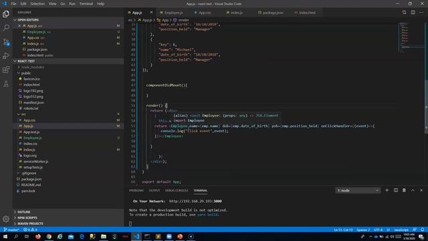The width and height of the screenshot is (428, 241).
Task: Open the Extensions view
Action: click(x=6, y=70)
